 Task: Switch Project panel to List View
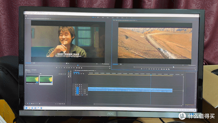(x=28, y=104)
